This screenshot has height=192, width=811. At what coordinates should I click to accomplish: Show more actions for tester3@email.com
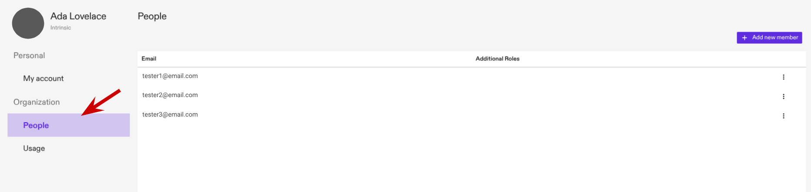coord(783,116)
